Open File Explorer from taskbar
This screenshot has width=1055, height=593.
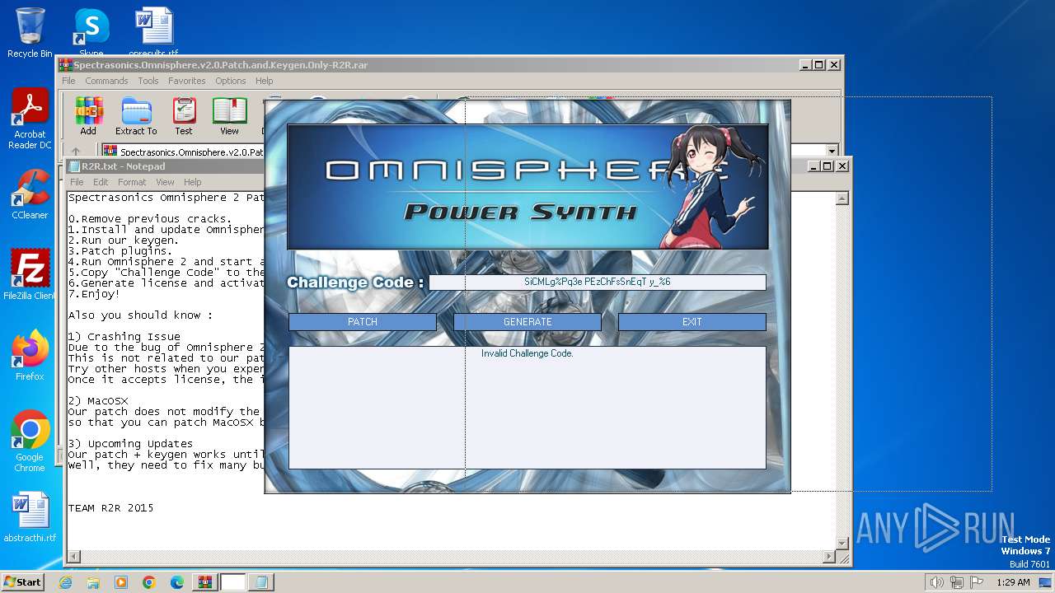click(x=93, y=582)
